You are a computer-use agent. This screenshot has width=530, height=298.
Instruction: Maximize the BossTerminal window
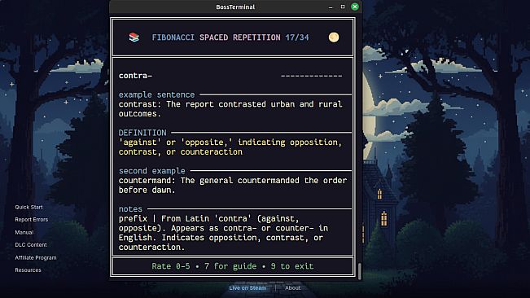(x=343, y=7)
